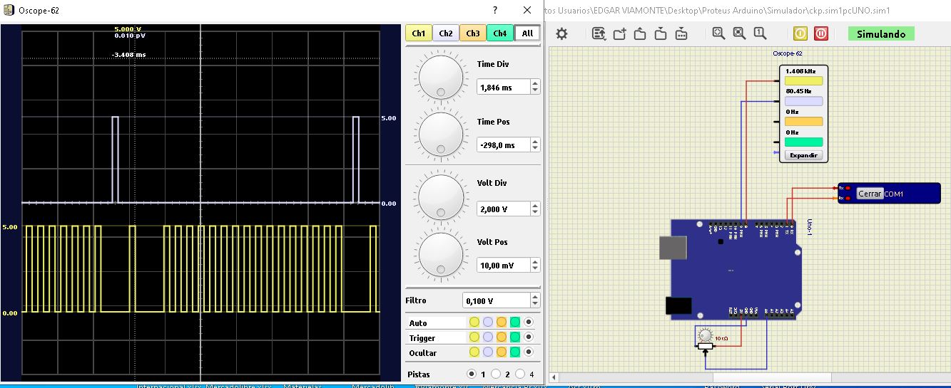
Task: Select the Auto row radio button
Action: (x=529, y=323)
